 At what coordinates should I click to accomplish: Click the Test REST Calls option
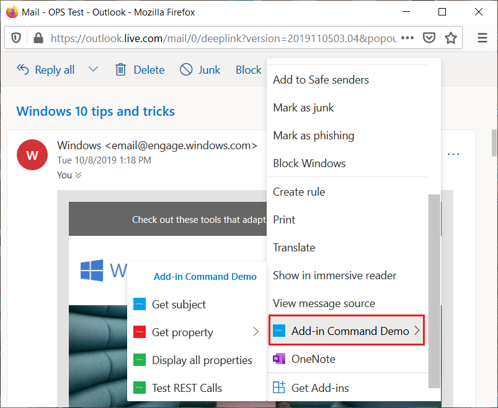pos(185,388)
